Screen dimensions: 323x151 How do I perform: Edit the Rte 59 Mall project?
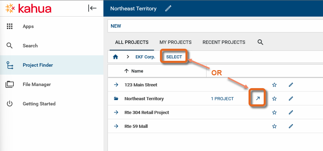point(291,126)
